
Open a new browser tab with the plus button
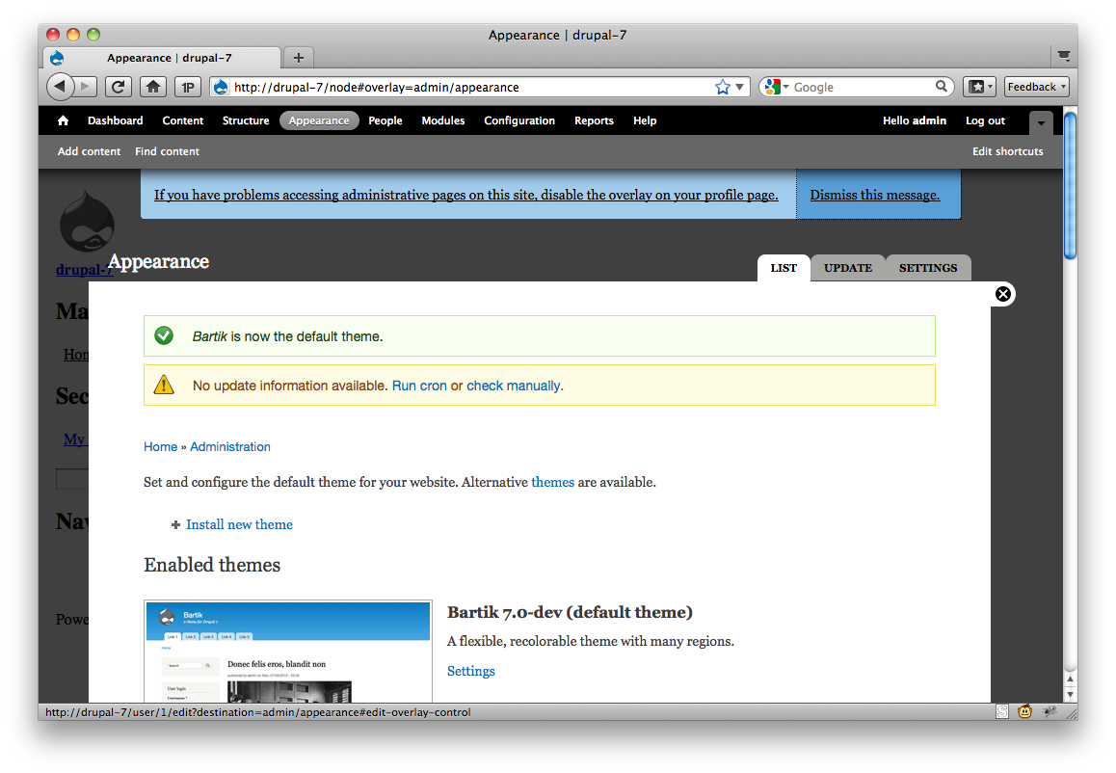pos(298,57)
